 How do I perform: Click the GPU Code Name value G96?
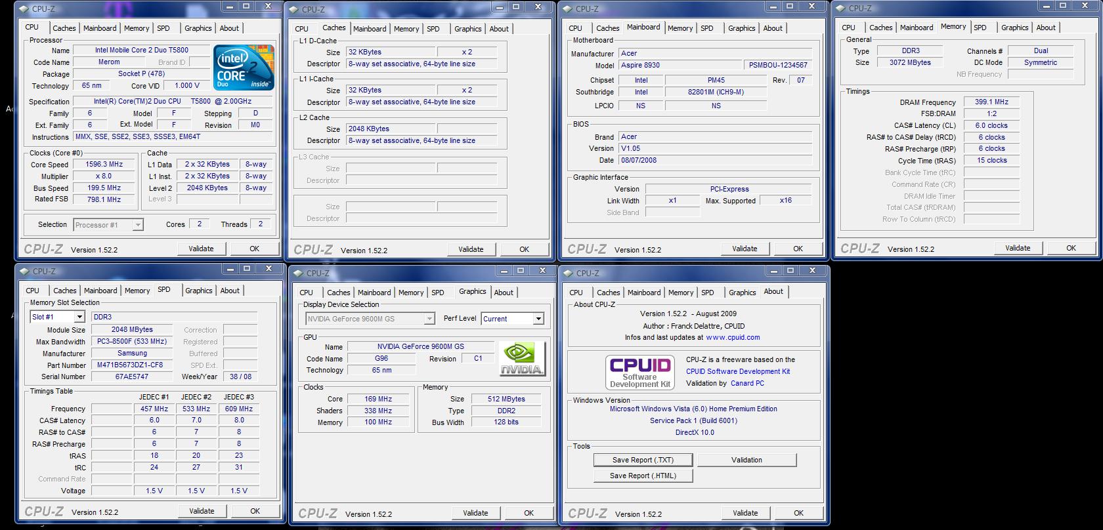coord(381,359)
